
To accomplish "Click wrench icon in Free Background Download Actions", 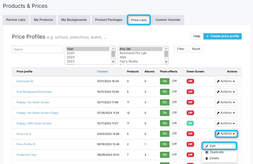I will coord(218,92).
